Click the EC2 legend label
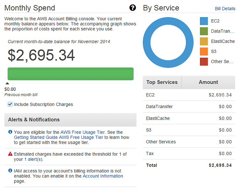This screenshot has height=188, width=238. tap(215, 21)
